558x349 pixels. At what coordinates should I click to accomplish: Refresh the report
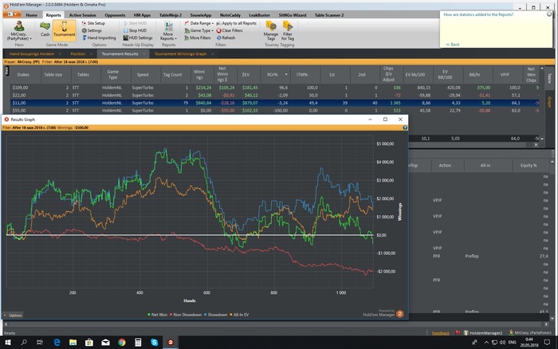pyautogui.click(x=226, y=37)
